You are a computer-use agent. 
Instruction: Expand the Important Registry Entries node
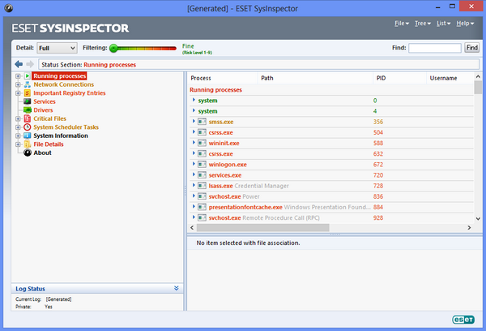pyautogui.click(x=18, y=93)
